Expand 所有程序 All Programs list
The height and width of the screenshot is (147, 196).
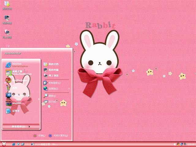21,126
